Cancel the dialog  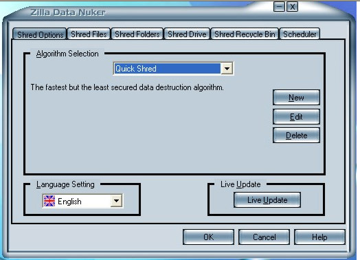point(265,237)
